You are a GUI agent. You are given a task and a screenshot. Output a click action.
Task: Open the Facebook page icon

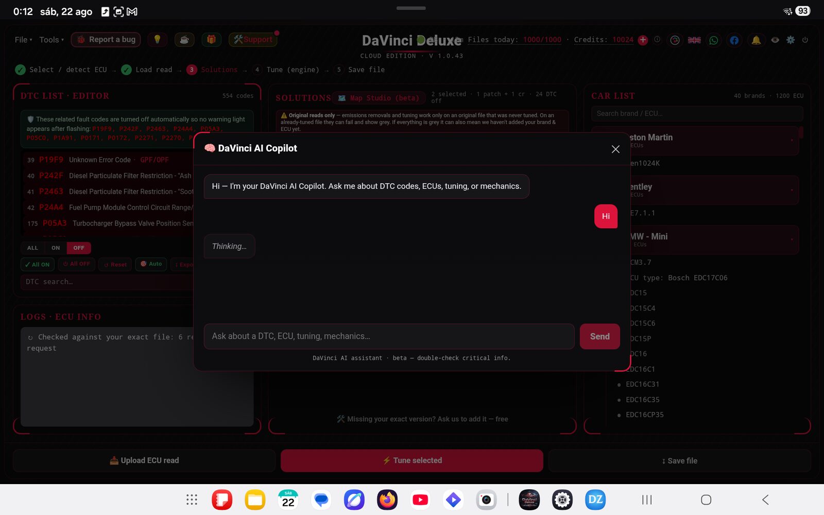click(x=734, y=40)
